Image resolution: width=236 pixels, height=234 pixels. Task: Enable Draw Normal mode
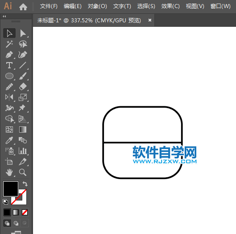coord(7,223)
